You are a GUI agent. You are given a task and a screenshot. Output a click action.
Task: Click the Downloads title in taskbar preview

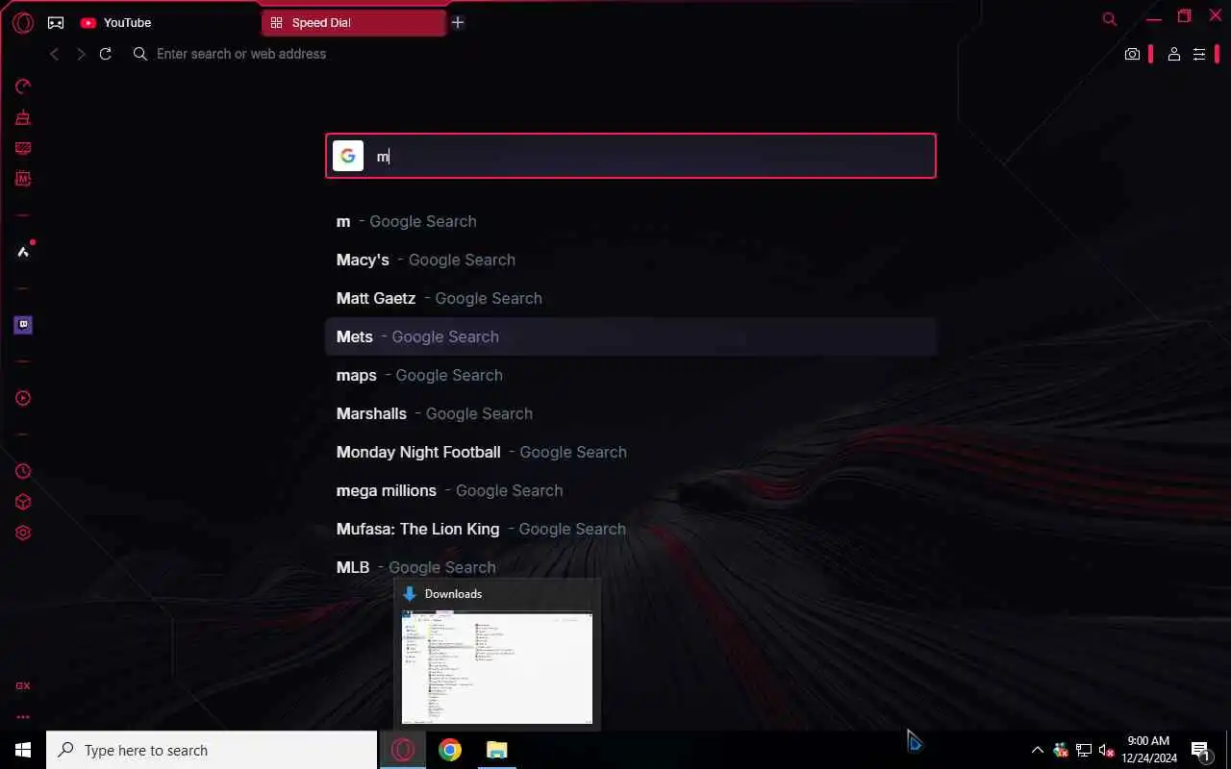click(453, 594)
